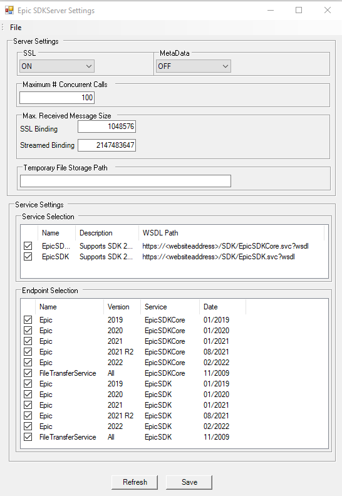Click the EpicSD... truncated service name
This screenshot has width=342, height=496.
[x=56, y=246]
